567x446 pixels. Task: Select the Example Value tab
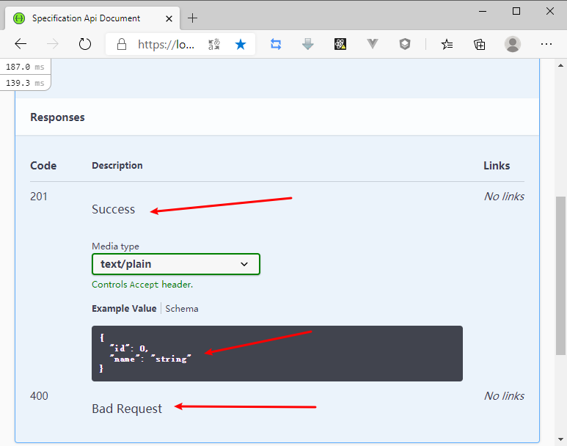coord(124,309)
